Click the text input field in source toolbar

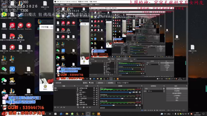click(152, 83)
